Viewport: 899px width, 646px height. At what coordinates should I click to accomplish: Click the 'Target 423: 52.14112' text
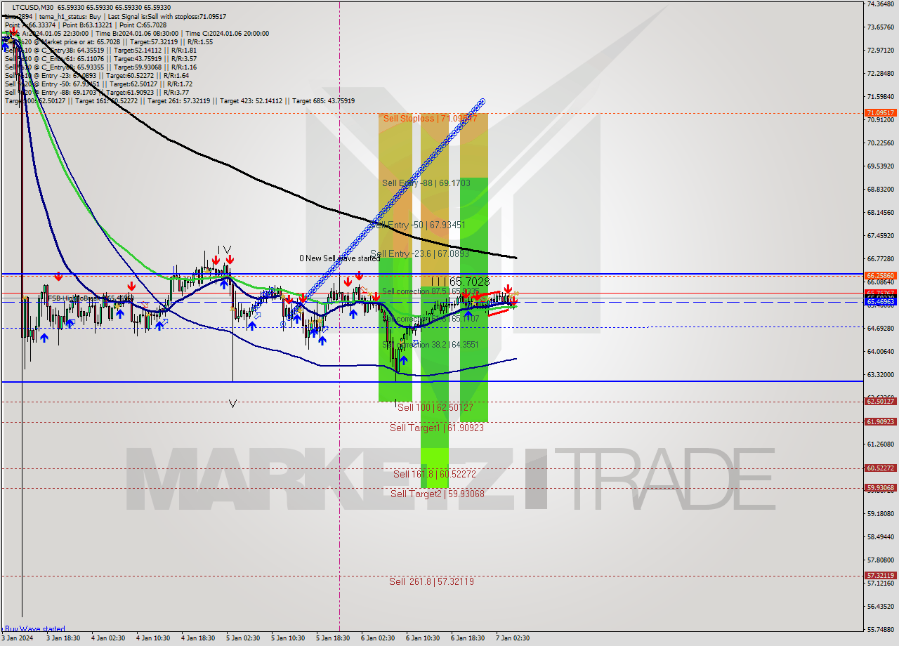click(251, 100)
